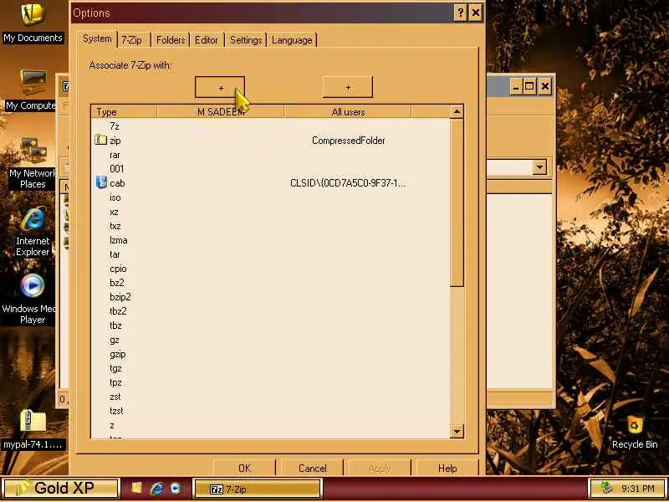Click the Help button

tap(447, 468)
